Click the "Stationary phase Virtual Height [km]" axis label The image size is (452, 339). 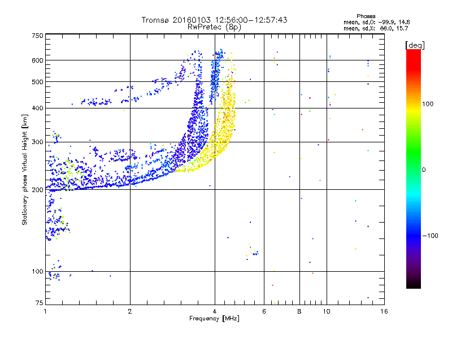(x=25, y=169)
